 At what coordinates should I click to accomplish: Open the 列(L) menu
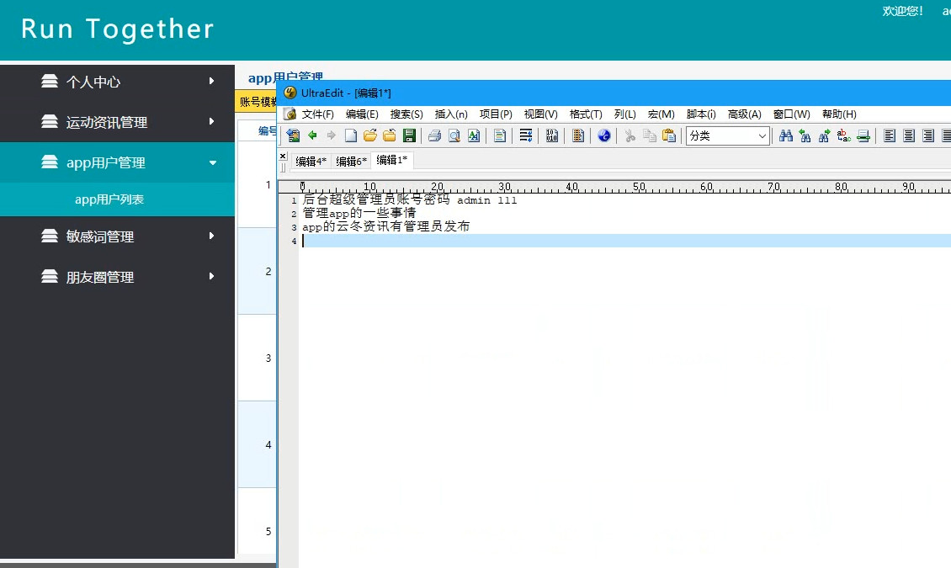[624, 114]
